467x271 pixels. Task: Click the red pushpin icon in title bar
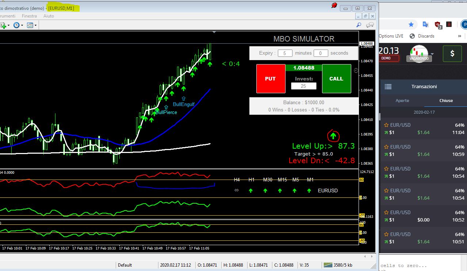point(334,5)
